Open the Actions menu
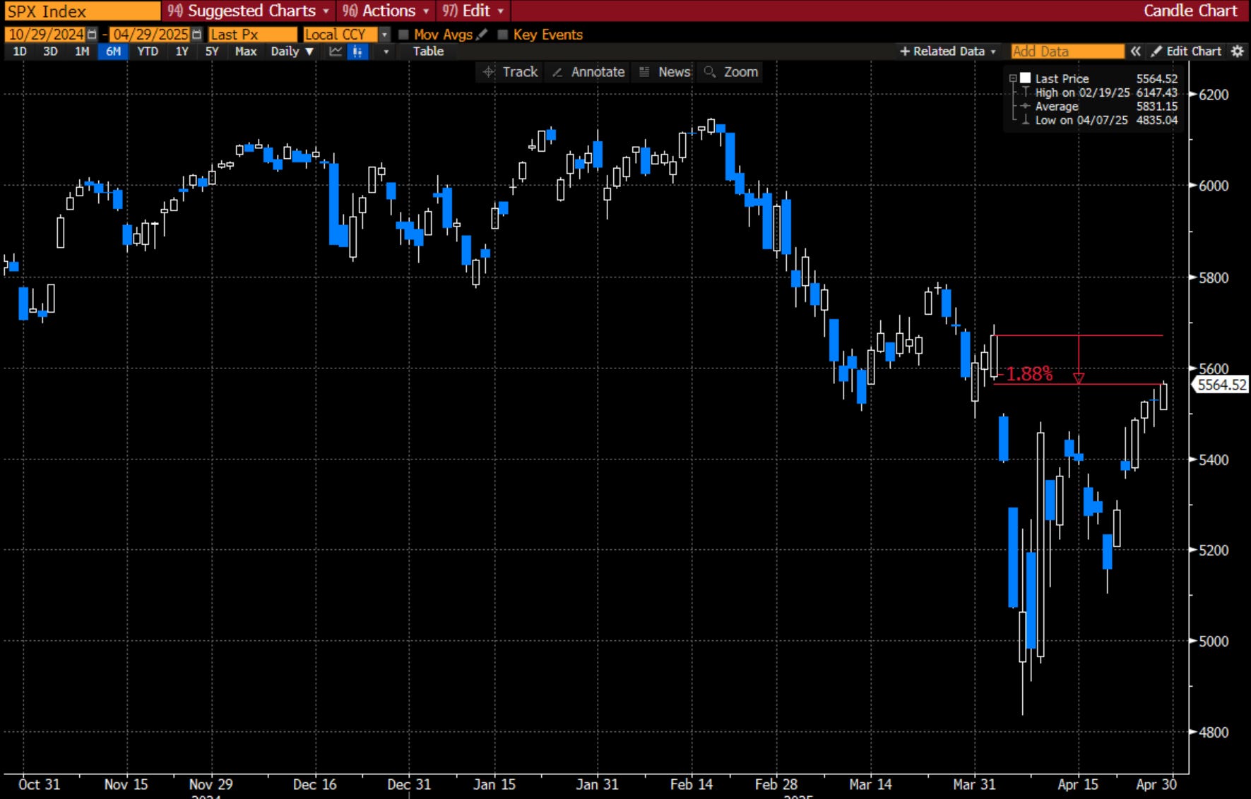This screenshot has width=1251, height=799. 386,11
